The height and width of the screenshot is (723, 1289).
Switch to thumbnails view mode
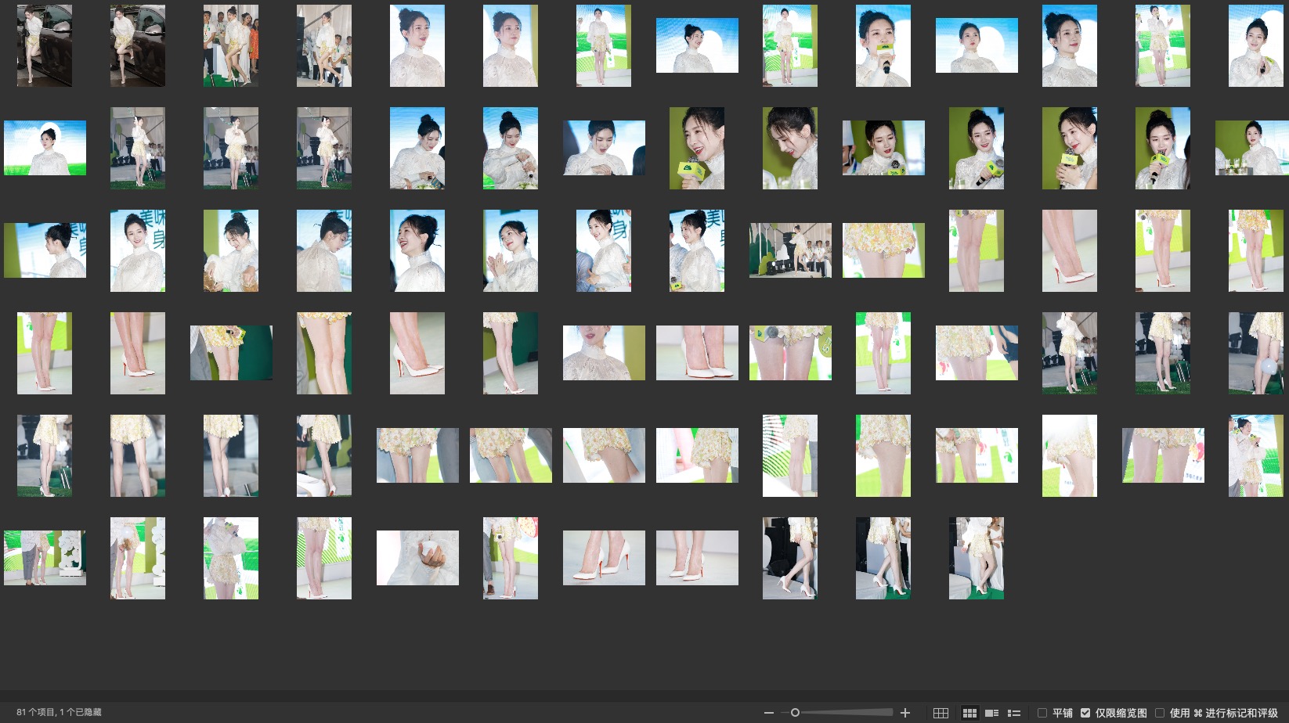click(969, 713)
